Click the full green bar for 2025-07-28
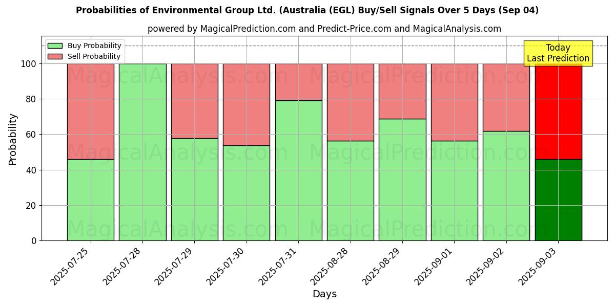Viewport: 615px width, 307px height. click(x=142, y=152)
